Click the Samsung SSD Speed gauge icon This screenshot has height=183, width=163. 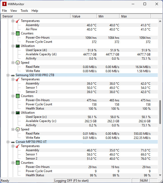pyautogui.click(x=18, y=129)
